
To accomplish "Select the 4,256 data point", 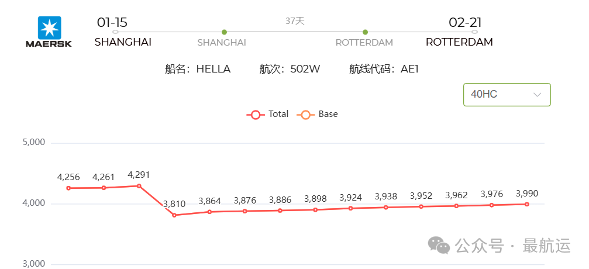I will click(68, 188).
